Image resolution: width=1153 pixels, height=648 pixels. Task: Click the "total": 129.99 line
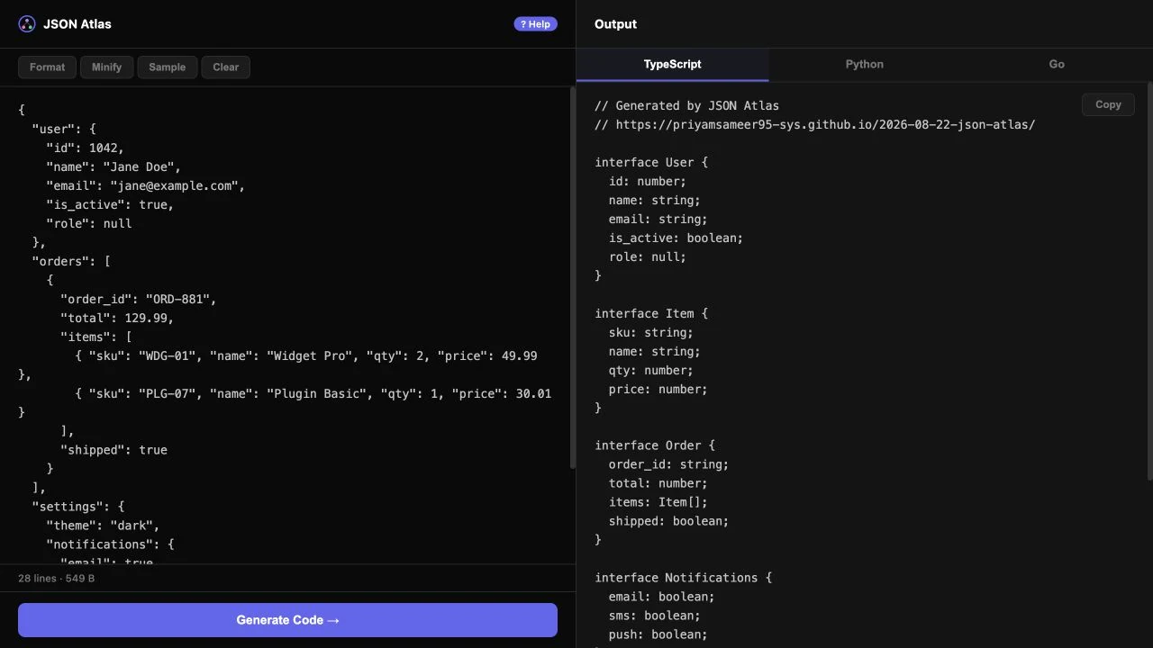[117, 318]
